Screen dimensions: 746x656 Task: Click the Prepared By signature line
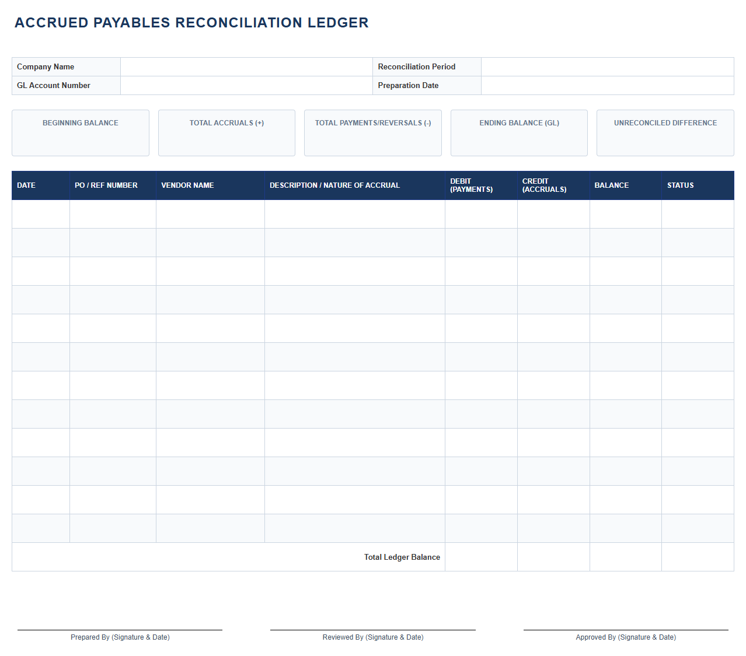coord(120,630)
